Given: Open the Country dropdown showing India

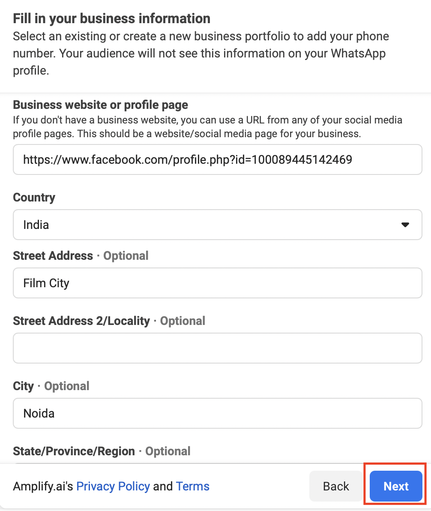Looking at the screenshot, I should 218,225.
